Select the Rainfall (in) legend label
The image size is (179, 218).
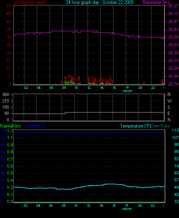[10, 126]
